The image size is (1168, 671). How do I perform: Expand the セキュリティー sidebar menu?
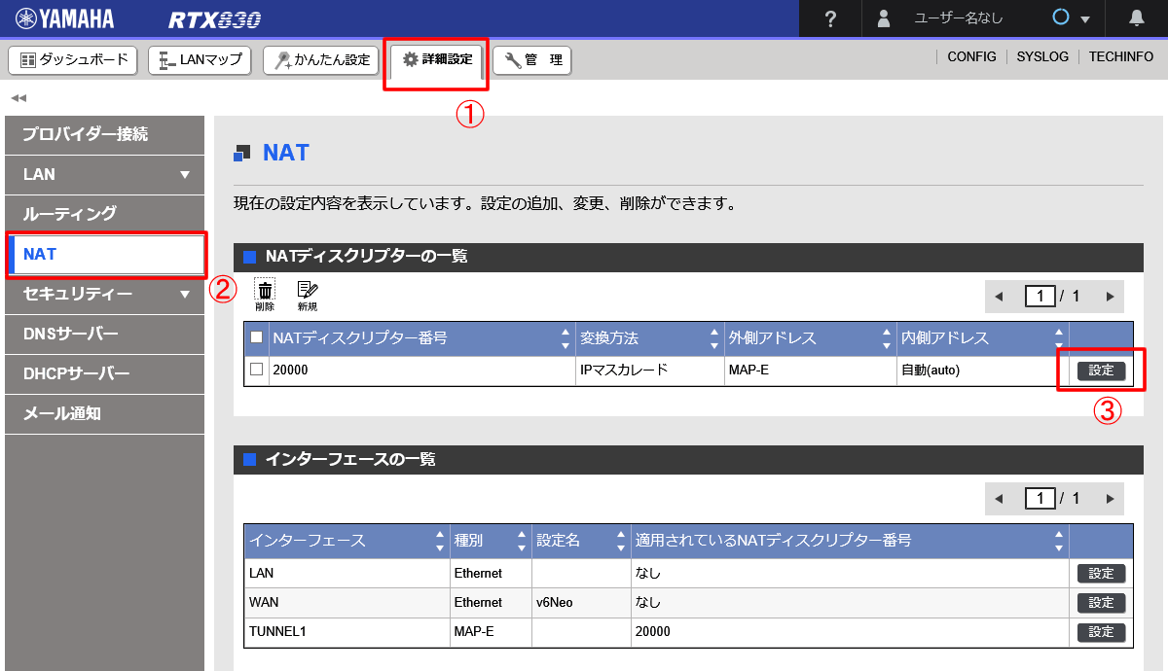point(104,294)
